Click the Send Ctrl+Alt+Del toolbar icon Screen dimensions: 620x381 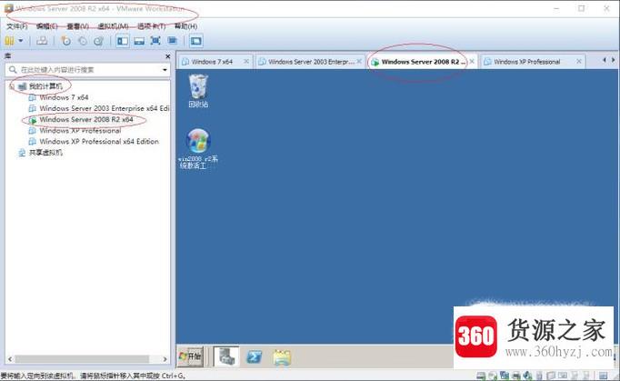click(x=42, y=41)
